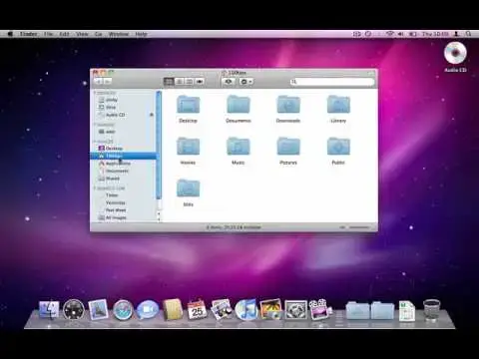Viewport: 479px width, 359px height.
Task: Open the Go menu
Action: tap(99, 34)
